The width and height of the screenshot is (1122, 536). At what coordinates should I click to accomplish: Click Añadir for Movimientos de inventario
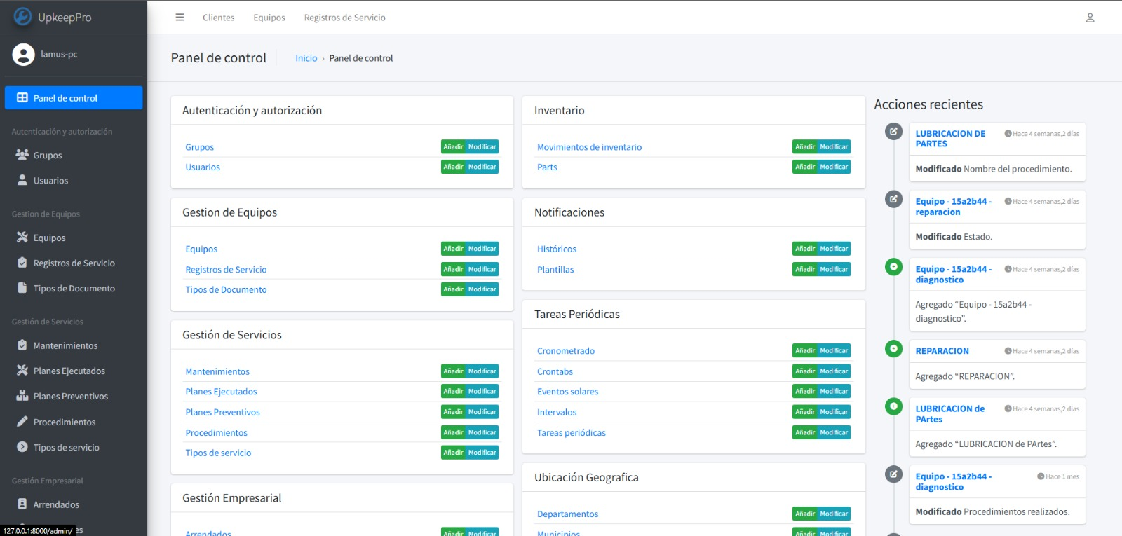(805, 146)
